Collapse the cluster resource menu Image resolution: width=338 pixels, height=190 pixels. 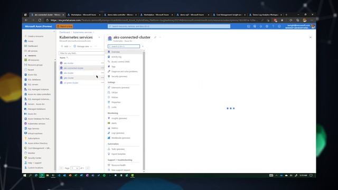tap(143, 46)
